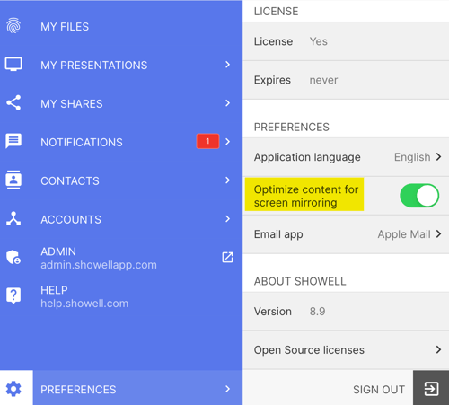Open the MY SHARES menu item
The image size is (449, 405).
tap(121, 103)
